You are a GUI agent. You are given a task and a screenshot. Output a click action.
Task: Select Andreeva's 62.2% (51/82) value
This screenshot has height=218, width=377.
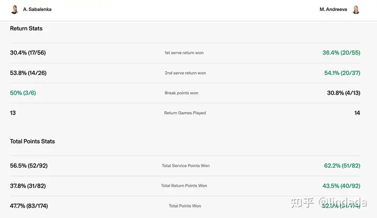[x=342, y=166]
